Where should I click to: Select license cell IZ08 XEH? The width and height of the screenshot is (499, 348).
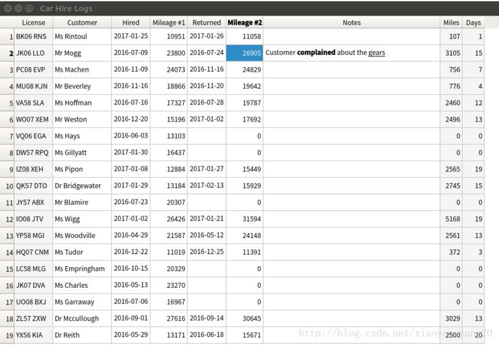pyautogui.click(x=33, y=169)
